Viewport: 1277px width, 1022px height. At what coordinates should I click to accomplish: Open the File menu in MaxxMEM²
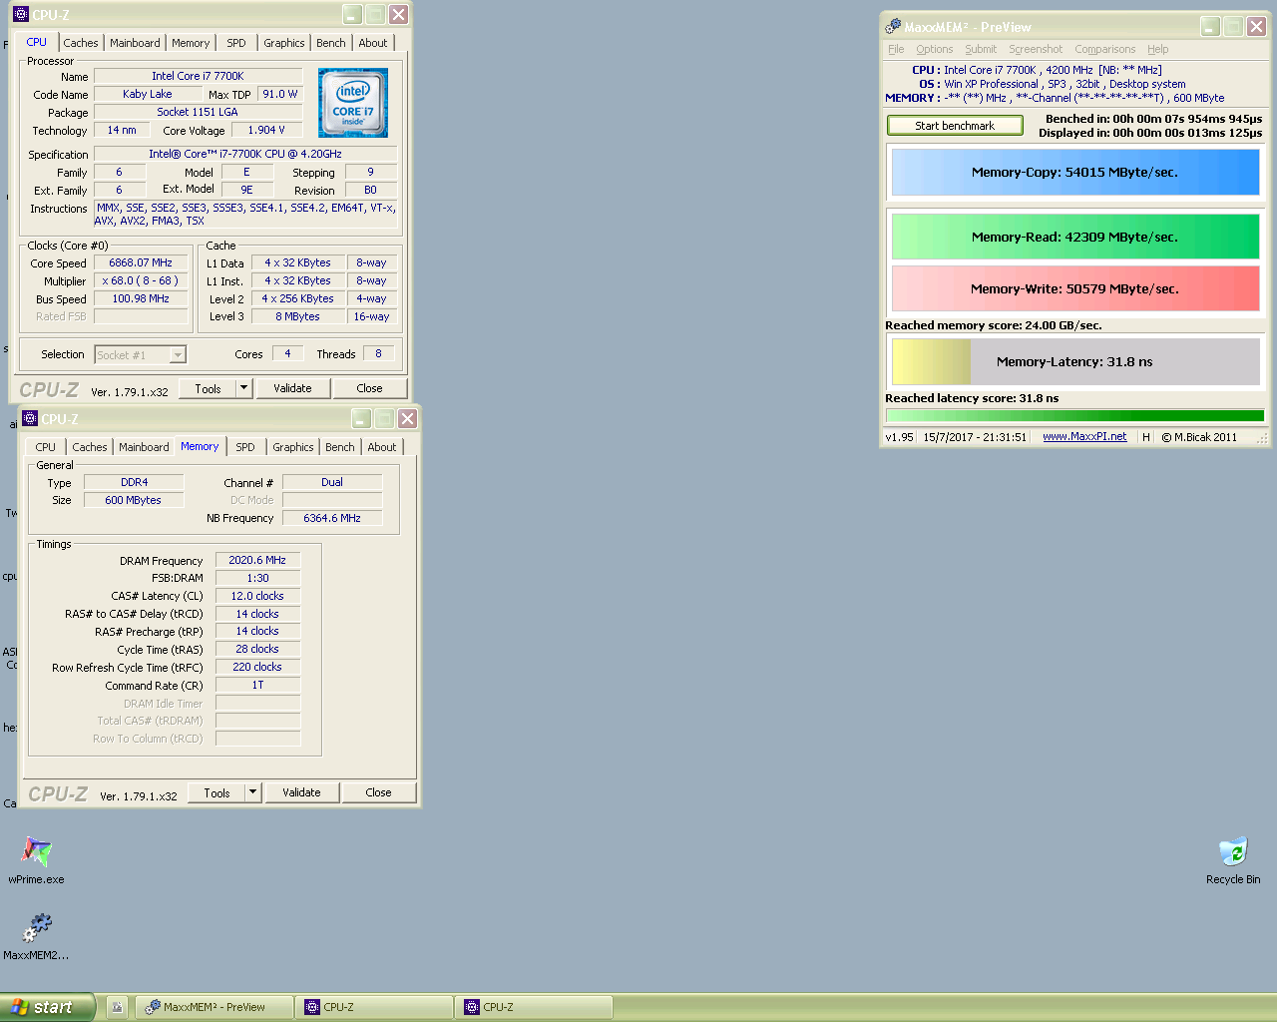point(896,49)
